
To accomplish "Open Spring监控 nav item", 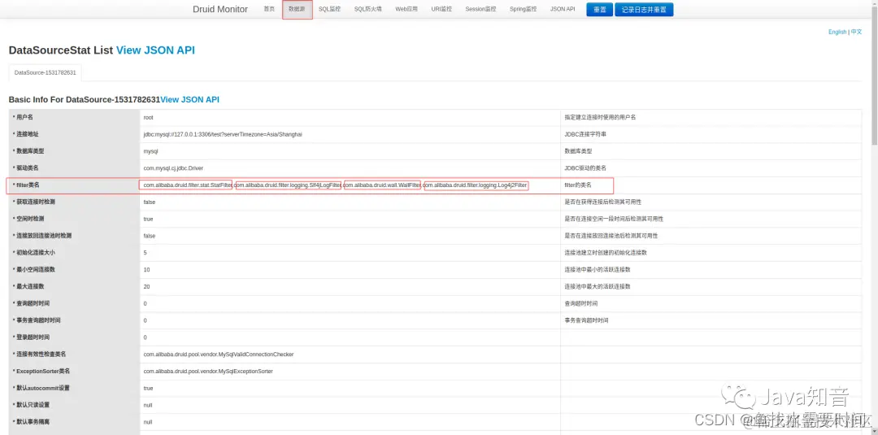I will tap(523, 10).
